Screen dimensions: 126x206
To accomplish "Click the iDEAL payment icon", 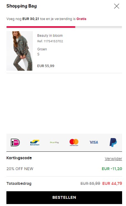I will click(15, 143).
